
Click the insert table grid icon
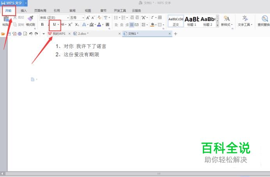pyautogui.click(x=160, y=18)
